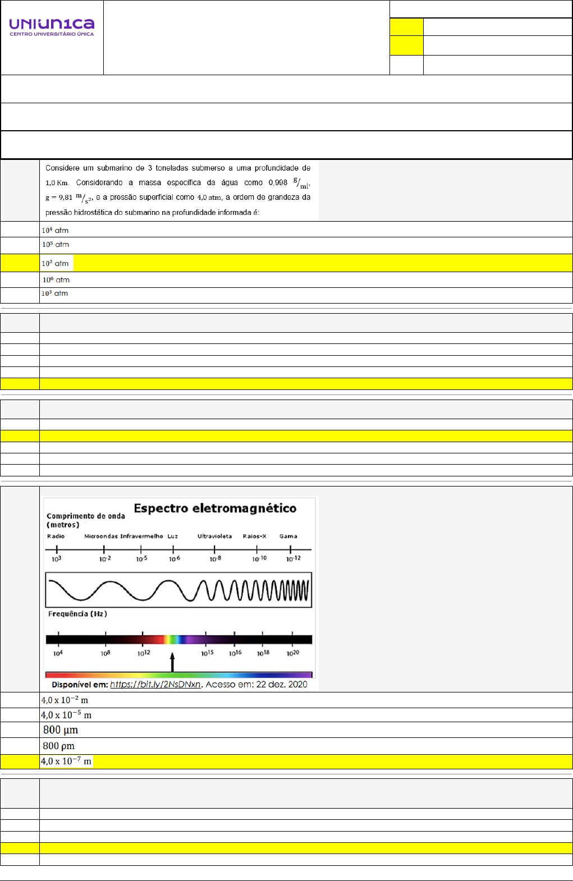The height and width of the screenshot is (881, 573).
Task: Click the sine wave illustration in the spectrum
Action: [x=178, y=590]
